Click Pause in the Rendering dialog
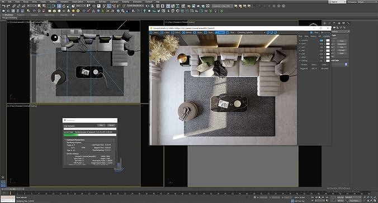The height and width of the screenshot is (203, 378). point(101,125)
